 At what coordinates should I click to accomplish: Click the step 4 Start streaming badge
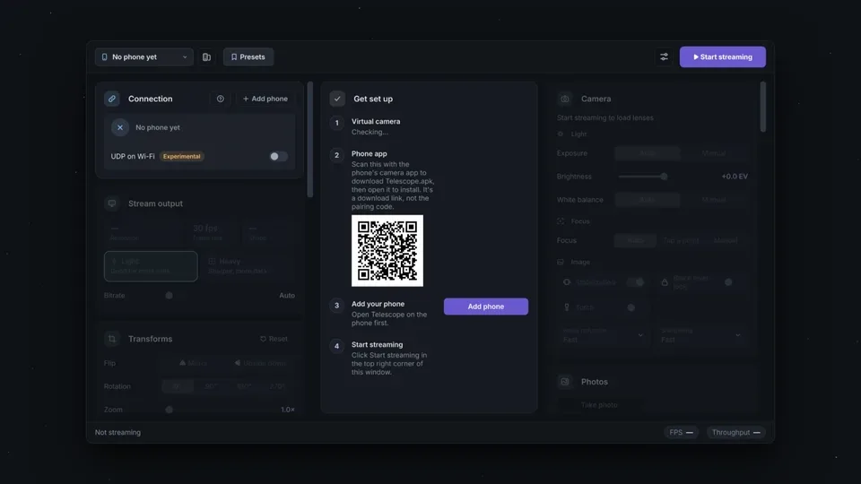click(337, 346)
